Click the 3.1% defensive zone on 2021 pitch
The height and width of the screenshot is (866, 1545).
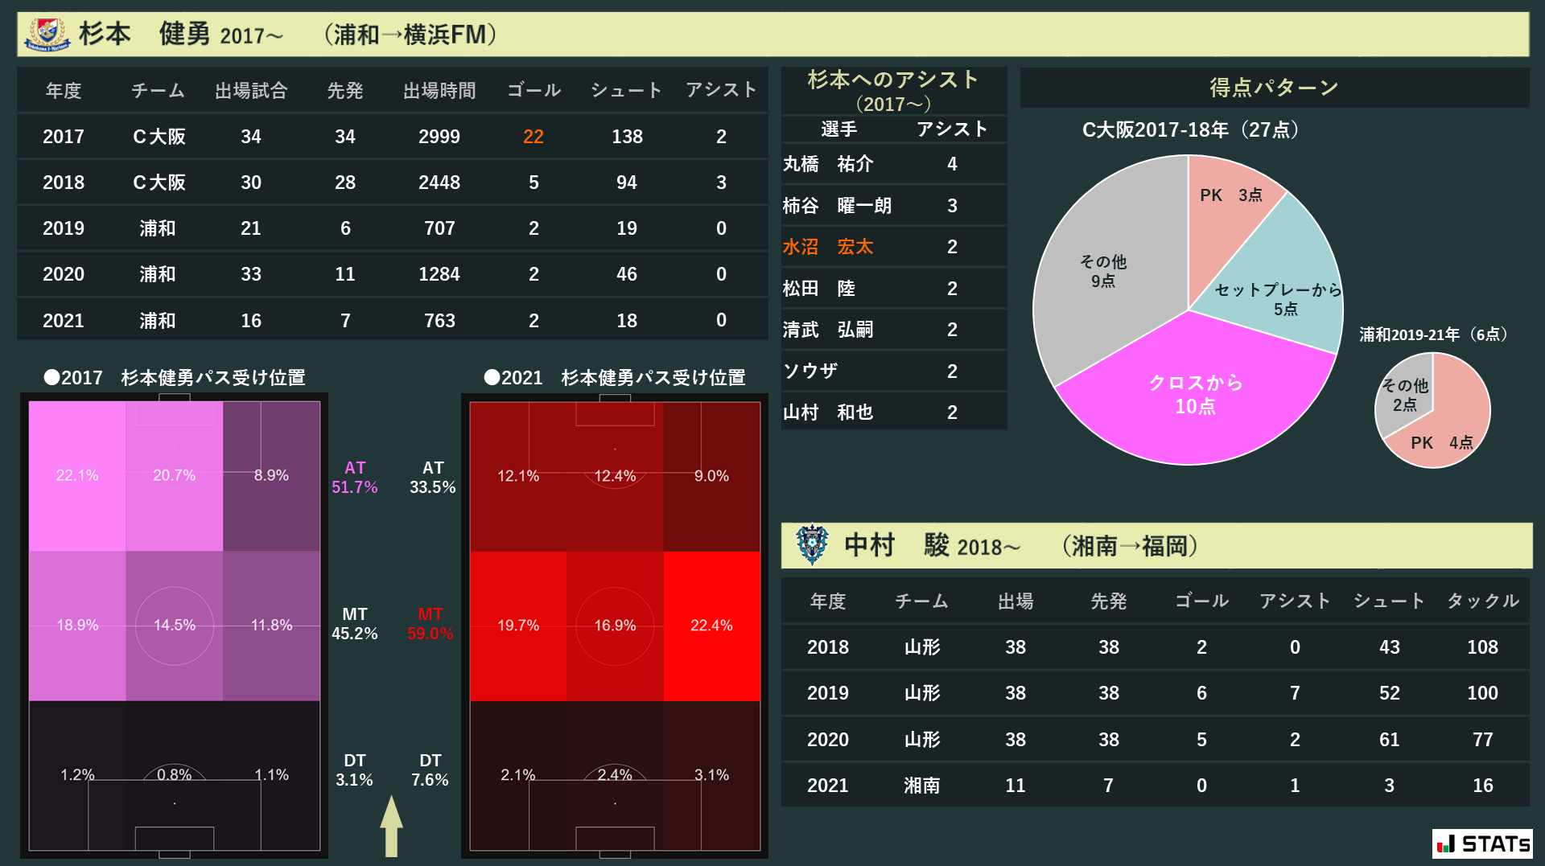coord(711,775)
